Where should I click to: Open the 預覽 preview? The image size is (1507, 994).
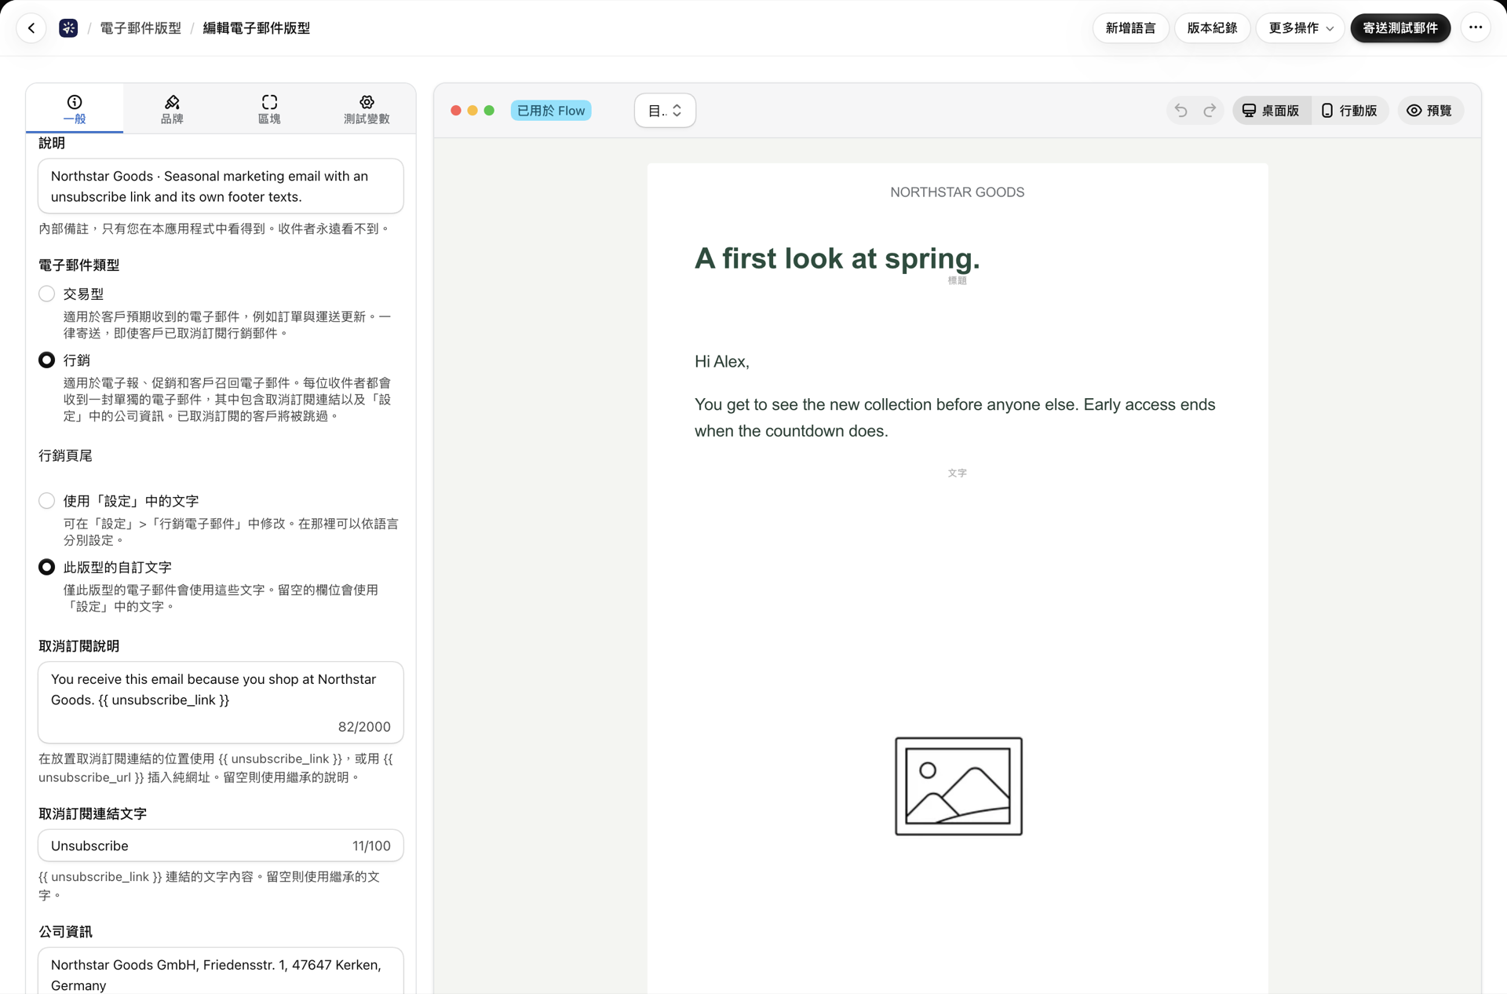(x=1430, y=111)
